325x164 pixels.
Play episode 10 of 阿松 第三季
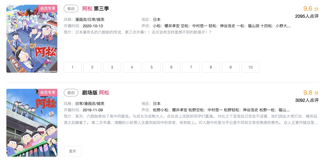click(250, 67)
